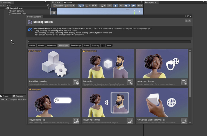Filter blocks by Voice tag

click(109, 46)
